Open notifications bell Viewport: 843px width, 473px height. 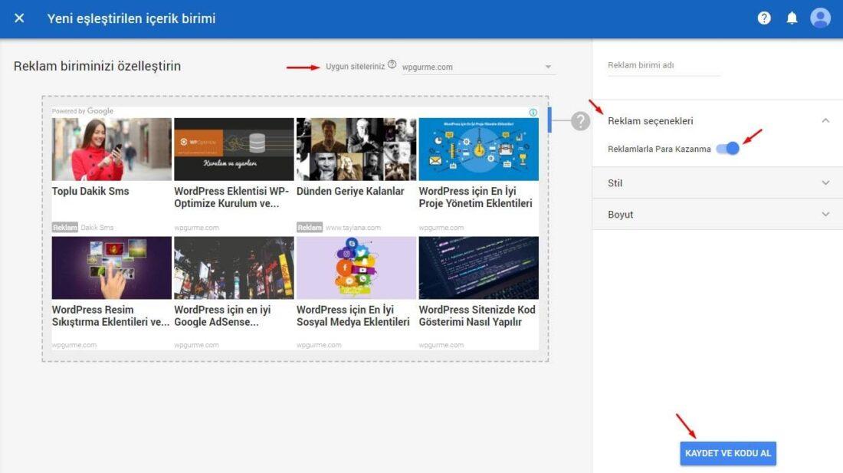[792, 18]
